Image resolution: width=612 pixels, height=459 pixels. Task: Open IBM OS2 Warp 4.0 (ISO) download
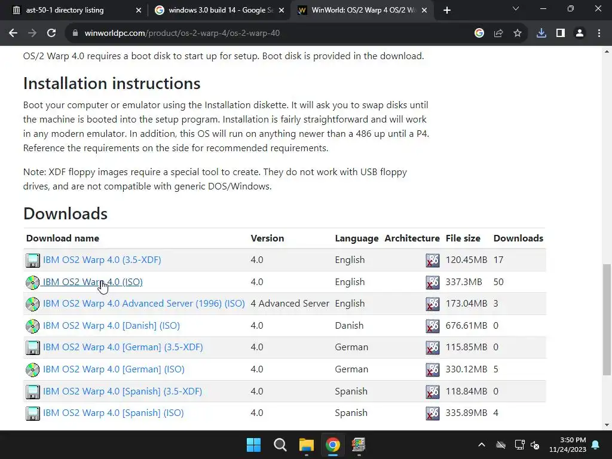pyautogui.click(x=93, y=282)
